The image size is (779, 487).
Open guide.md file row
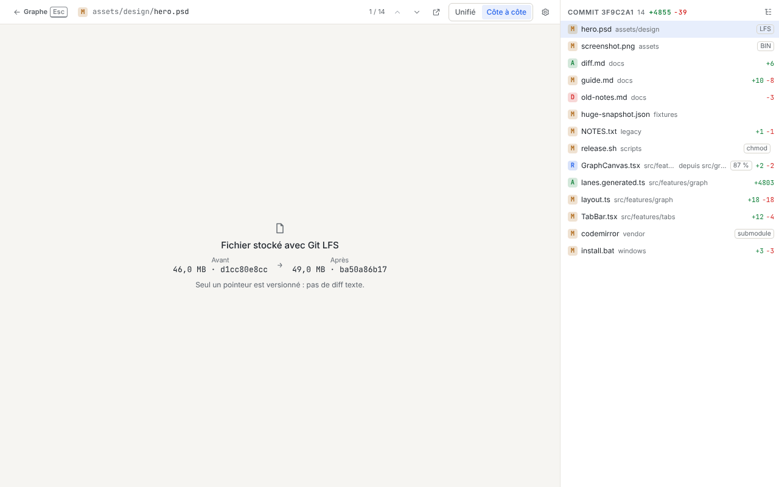[x=669, y=80]
